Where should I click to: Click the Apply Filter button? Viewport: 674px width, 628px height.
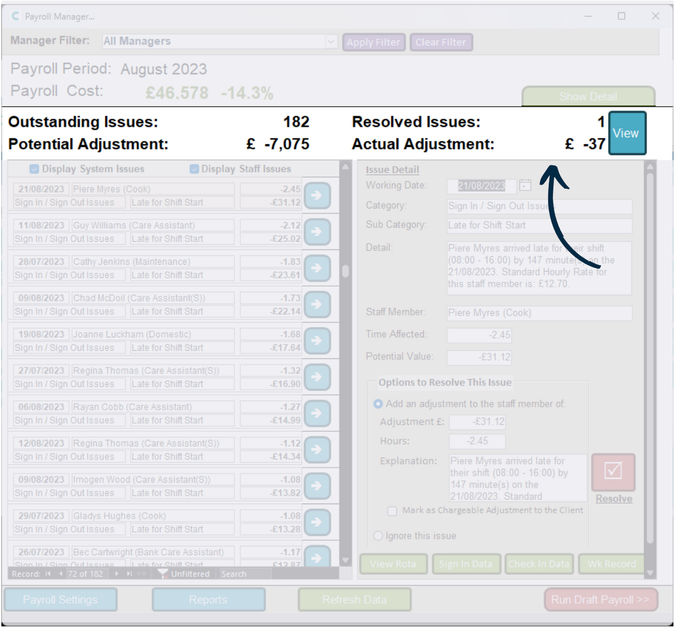tap(373, 42)
